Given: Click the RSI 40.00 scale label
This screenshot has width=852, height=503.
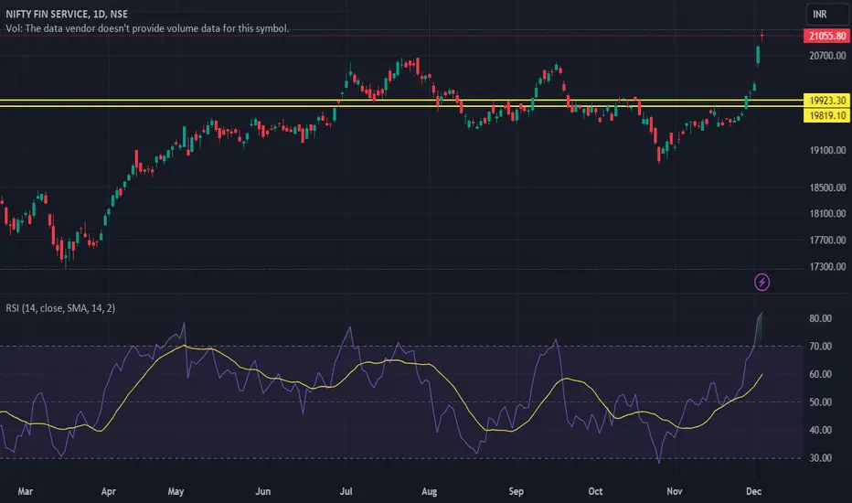Looking at the screenshot, I should [821, 430].
